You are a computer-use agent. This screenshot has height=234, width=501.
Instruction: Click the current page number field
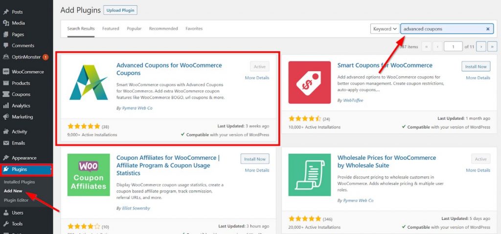(x=453, y=46)
